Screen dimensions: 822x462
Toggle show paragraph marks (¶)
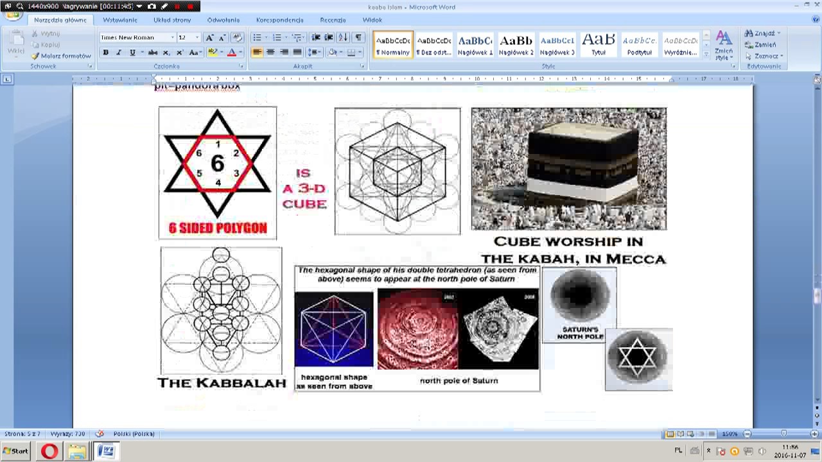(358, 37)
